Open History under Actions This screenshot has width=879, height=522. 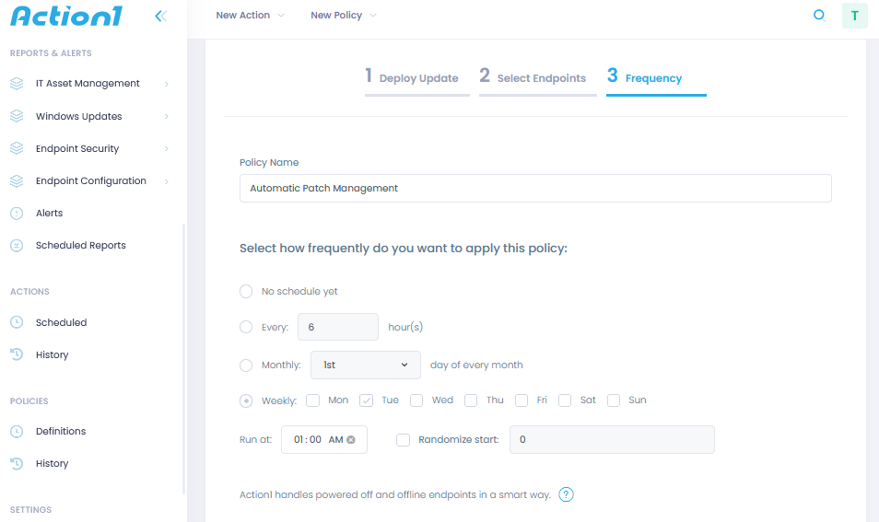(x=53, y=355)
